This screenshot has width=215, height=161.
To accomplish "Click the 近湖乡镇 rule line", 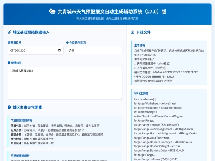I will point(47,130).
